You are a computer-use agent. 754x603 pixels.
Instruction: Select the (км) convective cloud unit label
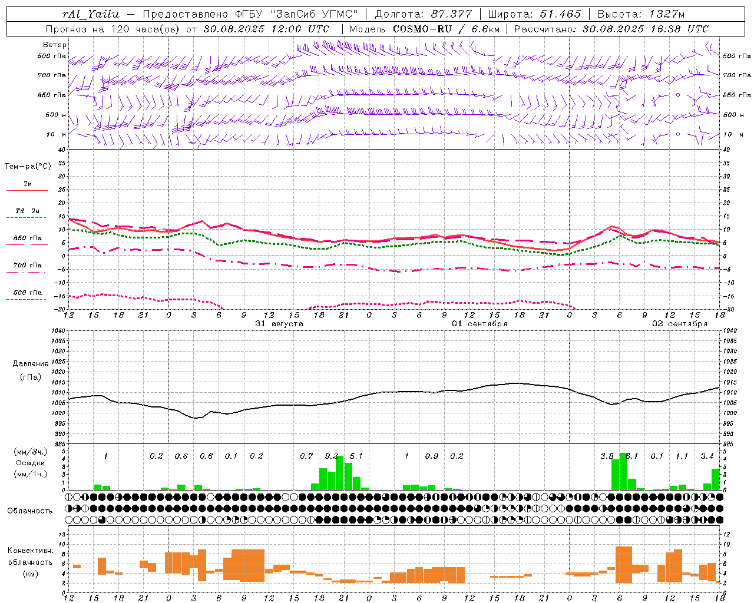[x=31, y=574]
